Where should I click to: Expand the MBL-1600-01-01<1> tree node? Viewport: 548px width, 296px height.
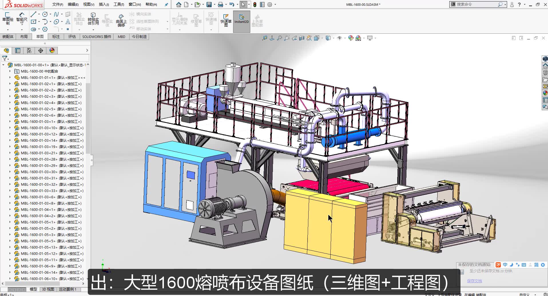[x=10, y=77]
